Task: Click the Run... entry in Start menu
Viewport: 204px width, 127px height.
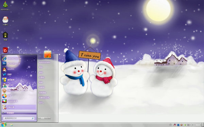Action: click(41, 103)
